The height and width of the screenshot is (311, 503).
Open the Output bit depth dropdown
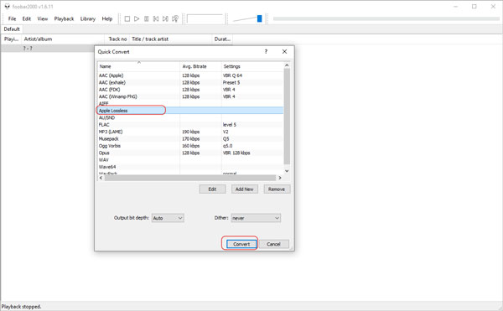(168, 218)
